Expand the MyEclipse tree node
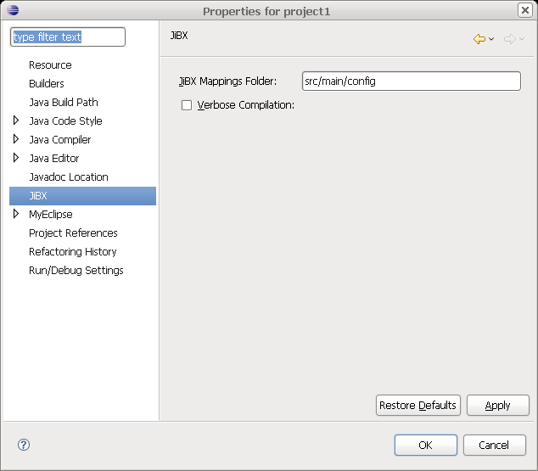The image size is (538, 471). [x=16, y=214]
